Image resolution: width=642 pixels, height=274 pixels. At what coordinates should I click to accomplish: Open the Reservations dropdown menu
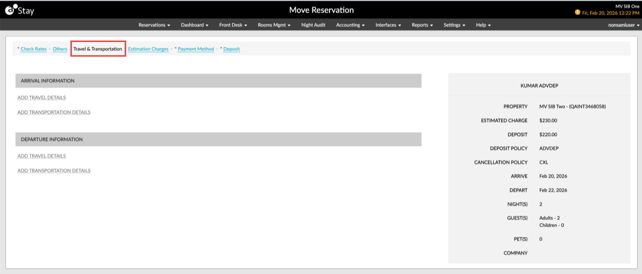[x=154, y=25]
